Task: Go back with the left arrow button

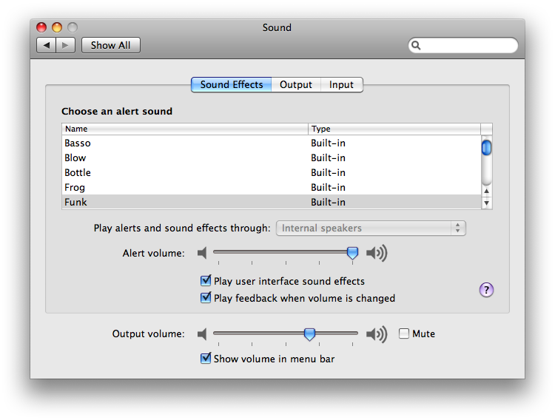Action: tap(47, 45)
